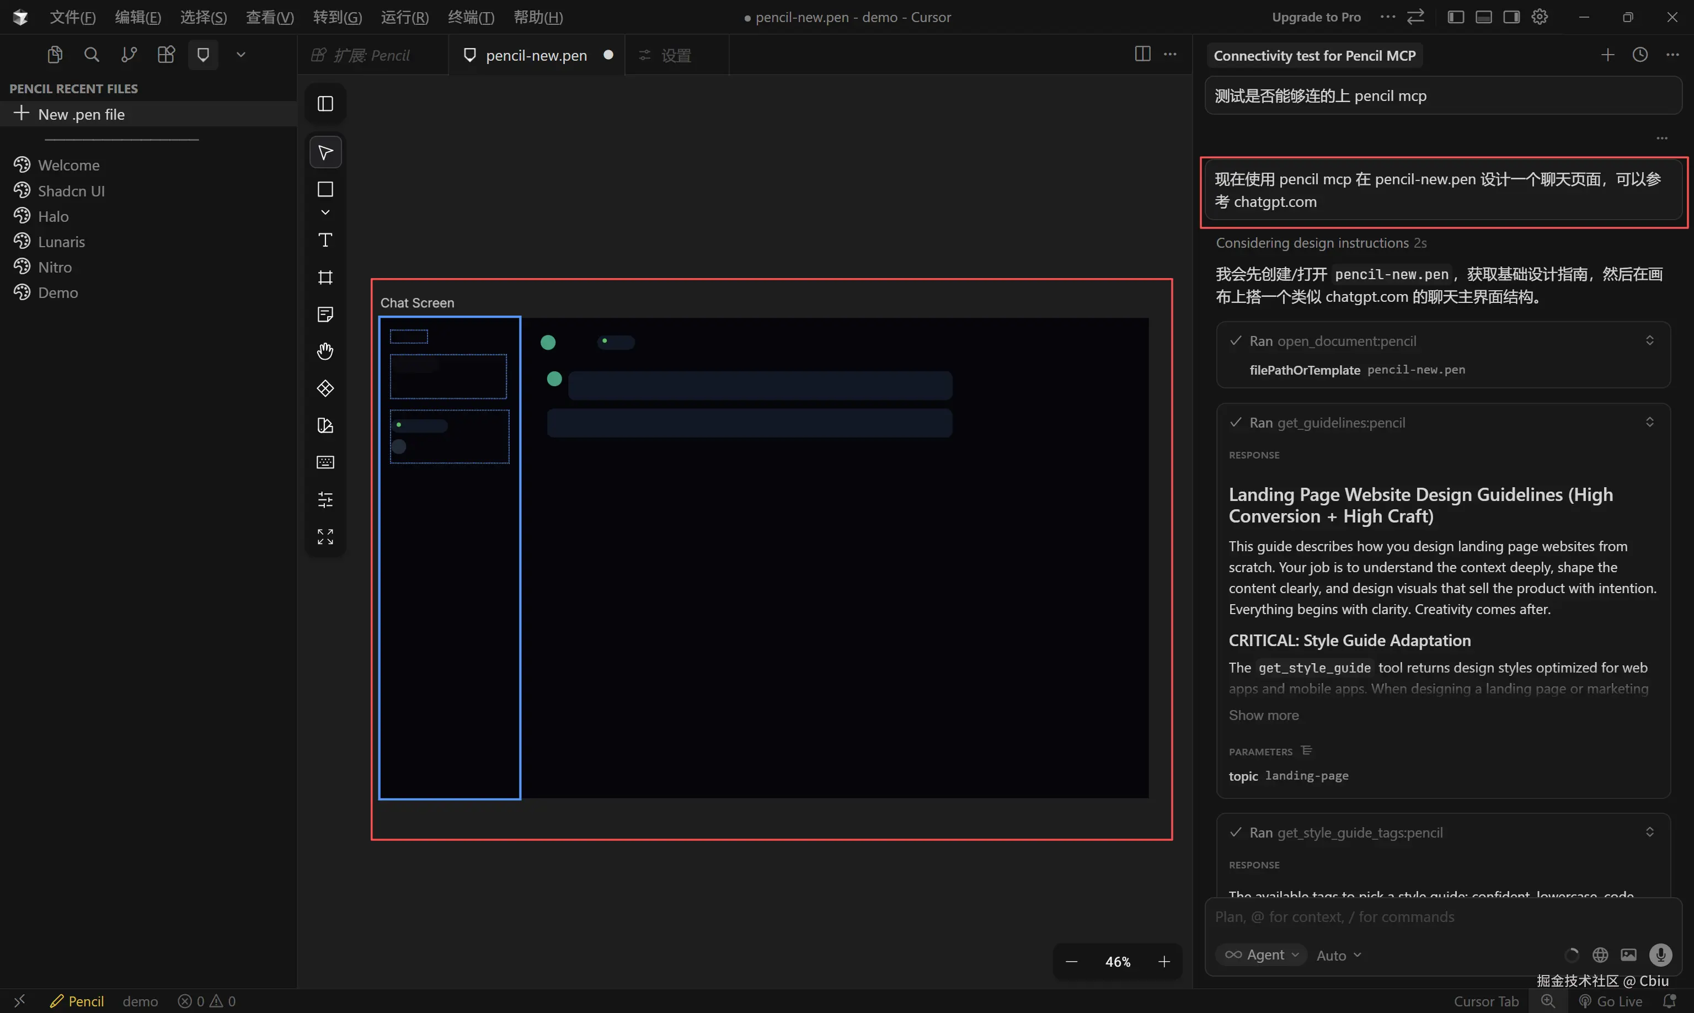Screen dimensions: 1694x1013
Task: Select the Frame tool in toolbar
Action: coord(325,277)
